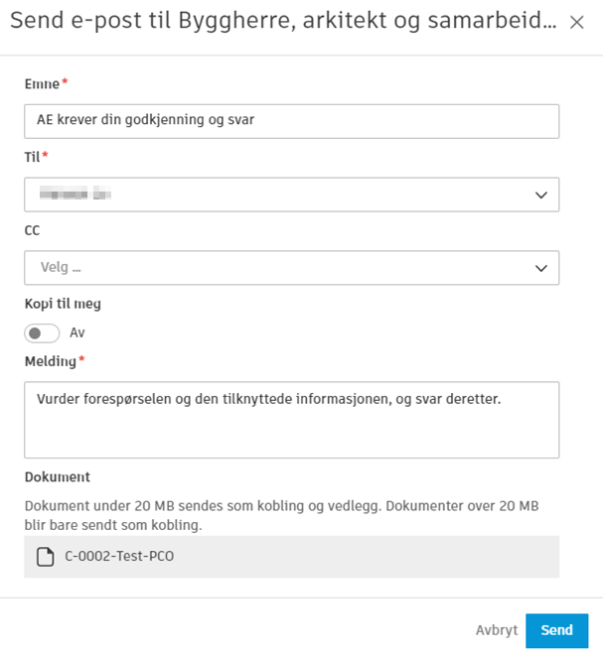The width and height of the screenshot is (603, 658).
Task: Click the dialog title text
Action: coord(283,21)
